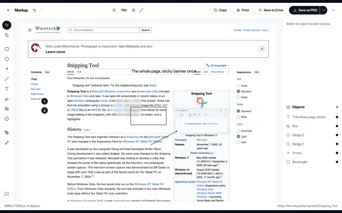Click View history in the screenshot
This screenshot has width=342, height=213.
217,72
